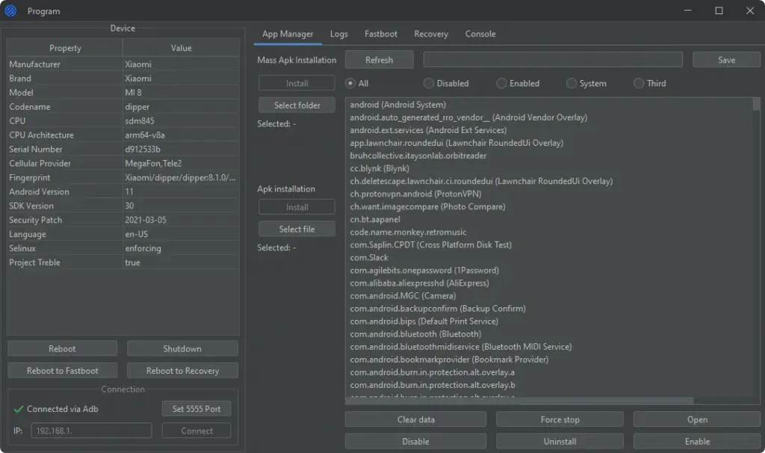The image size is (765, 453).
Task: Click the app search text field
Action: pos(553,60)
